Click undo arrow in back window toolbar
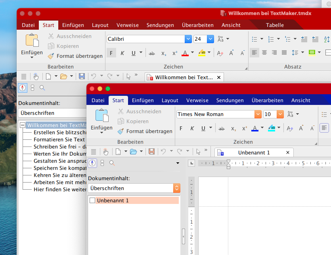The width and height of the screenshot is (331, 255). tap(94, 76)
